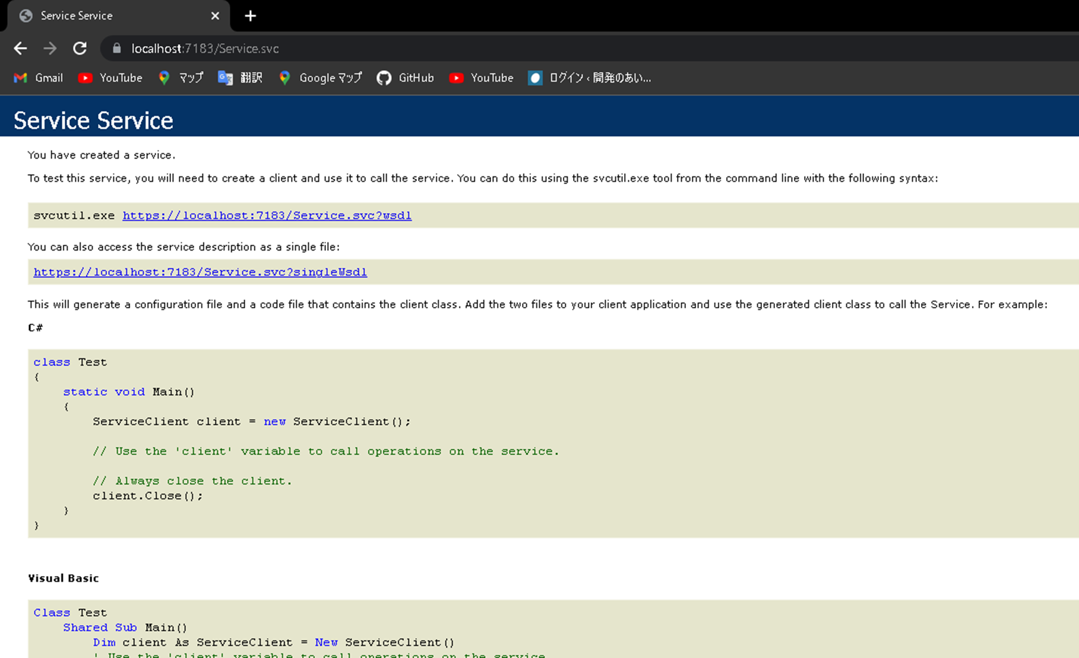Navigate back using the back arrow
The image size is (1079, 658).
point(20,48)
